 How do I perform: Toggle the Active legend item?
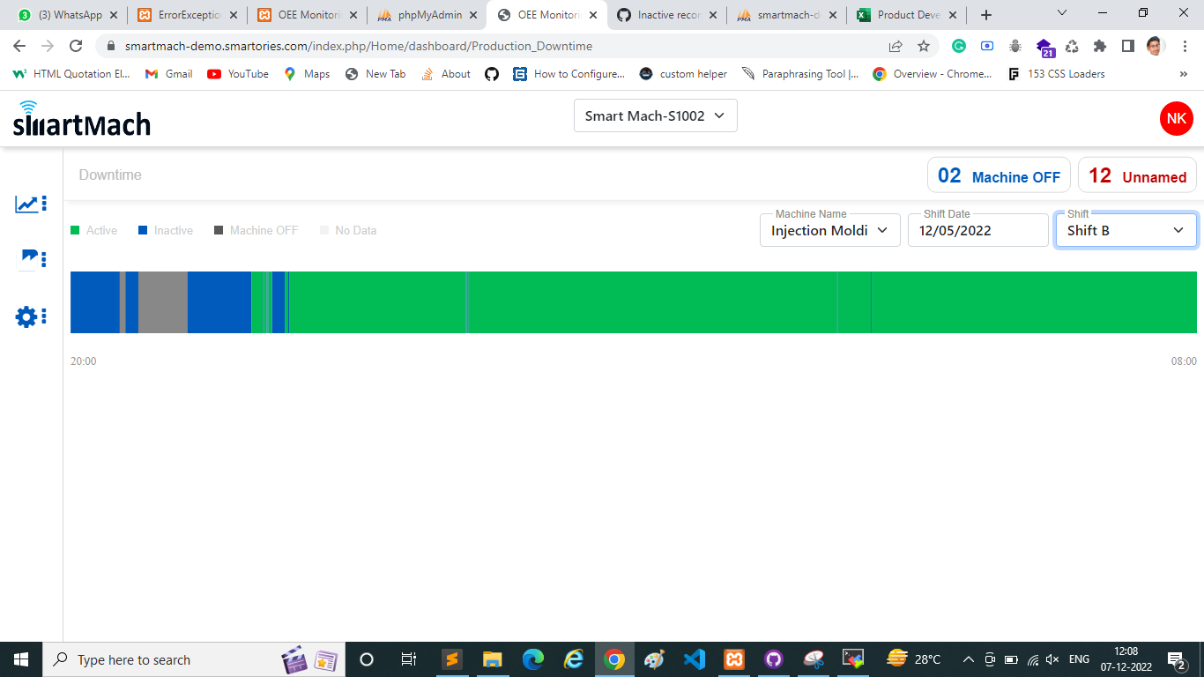point(93,230)
